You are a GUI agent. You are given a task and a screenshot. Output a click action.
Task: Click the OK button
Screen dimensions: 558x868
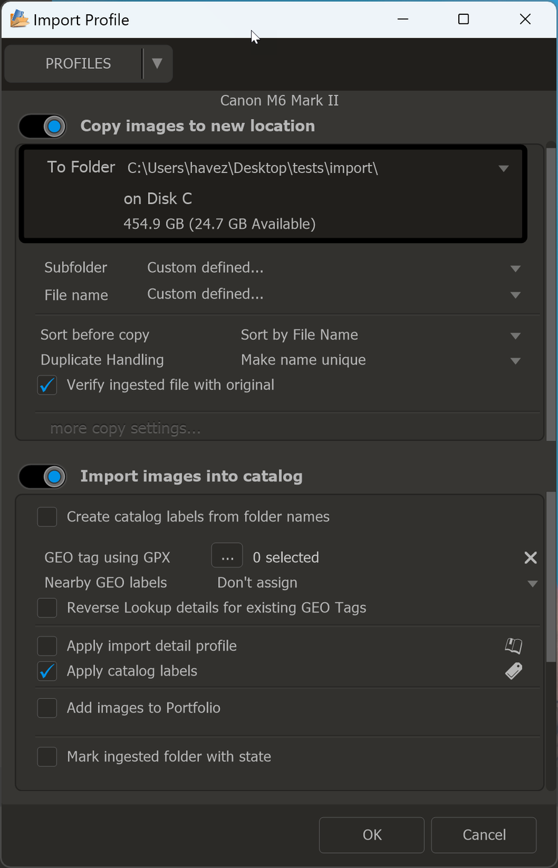coord(372,835)
